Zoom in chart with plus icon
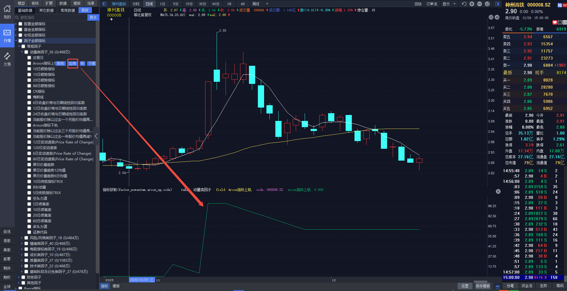This screenshot has width=567, height=291. click(x=472, y=4)
